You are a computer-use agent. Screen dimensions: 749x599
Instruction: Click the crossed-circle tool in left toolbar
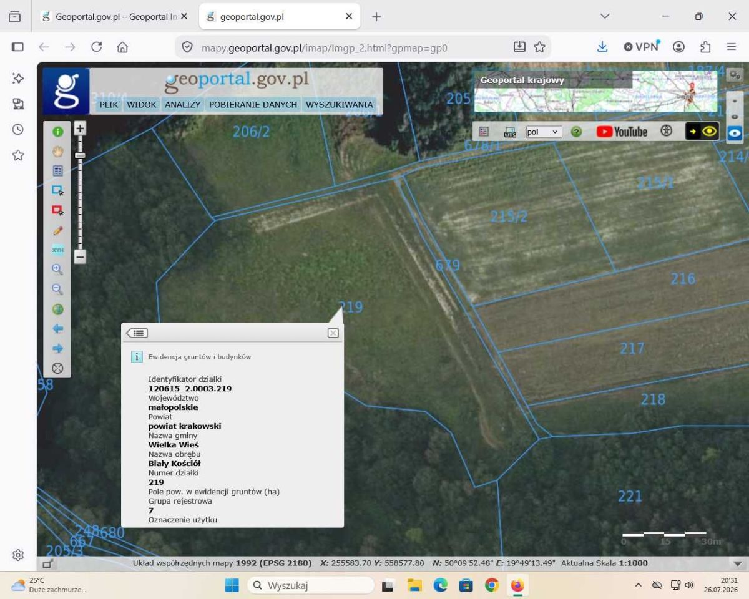tap(57, 368)
